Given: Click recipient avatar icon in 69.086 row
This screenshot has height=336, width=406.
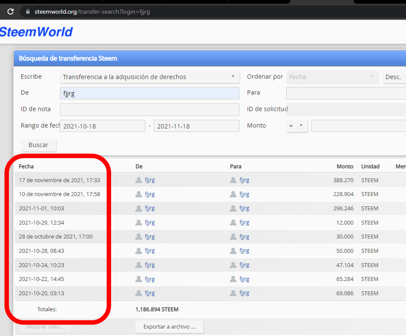Looking at the screenshot, I should tap(233, 293).
